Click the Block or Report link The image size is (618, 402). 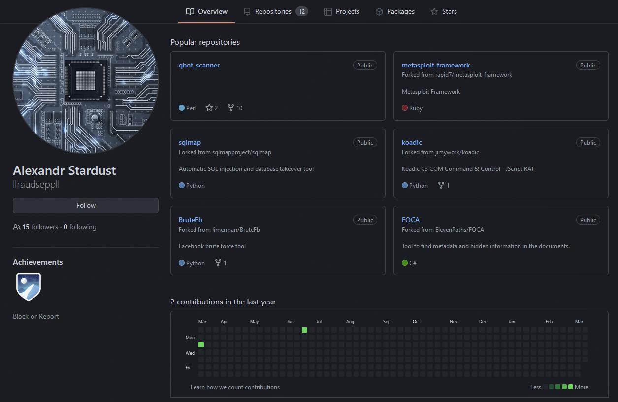(x=36, y=316)
